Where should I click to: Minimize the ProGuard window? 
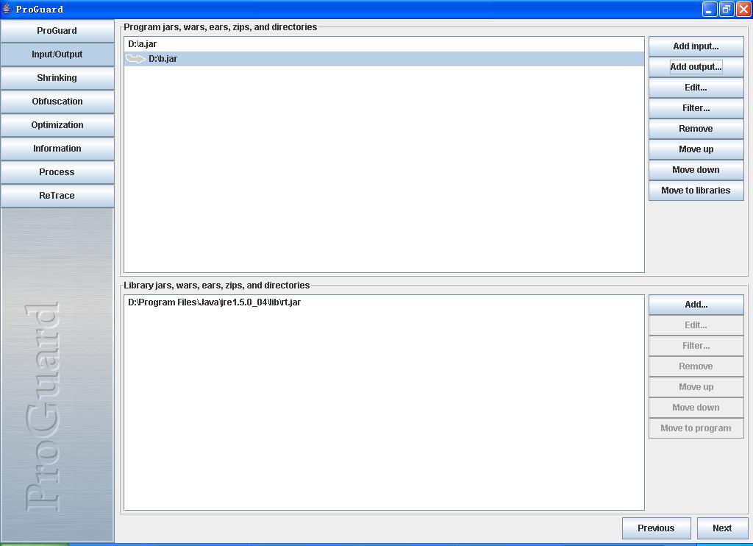click(710, 9)
